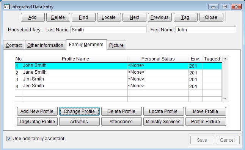Click the Cancel button

click(228, 140)
